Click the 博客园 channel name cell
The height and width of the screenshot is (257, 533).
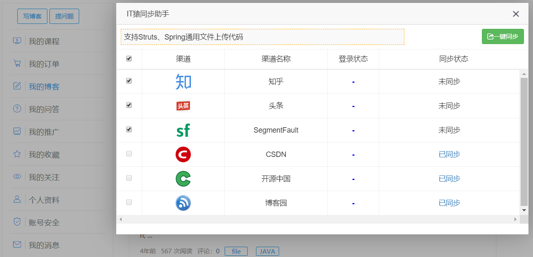point(276,203)
